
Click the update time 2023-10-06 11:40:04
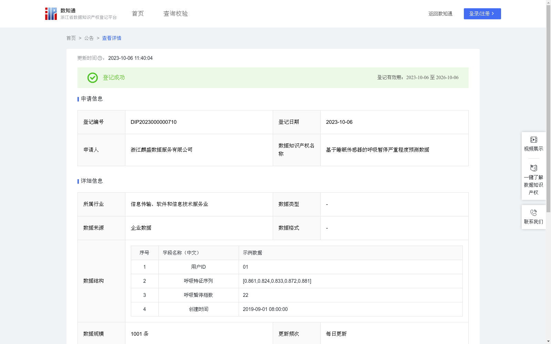coord(130,58)
